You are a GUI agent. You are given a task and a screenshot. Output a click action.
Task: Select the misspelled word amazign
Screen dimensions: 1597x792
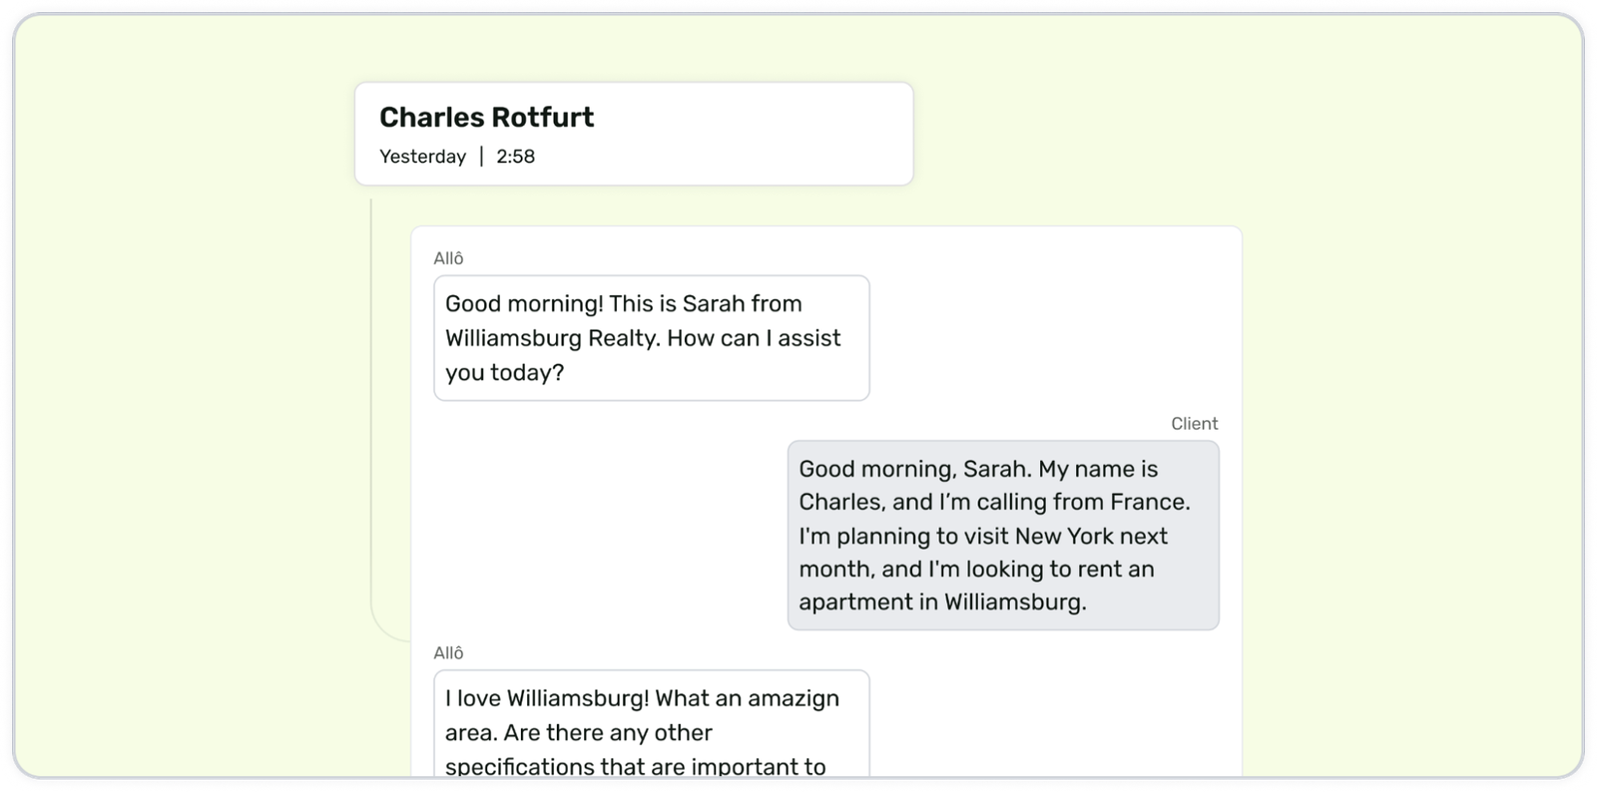[x=794, y=698]
